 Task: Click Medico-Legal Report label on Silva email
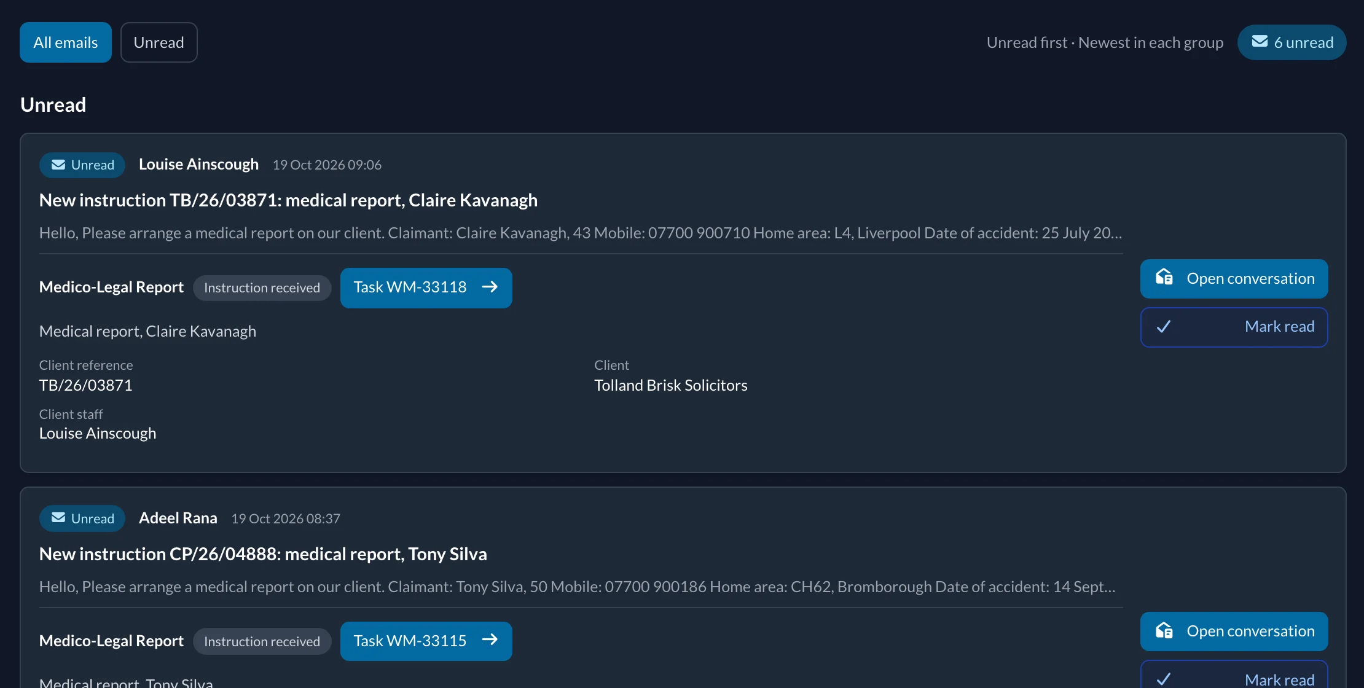click(x=111, y=641)
